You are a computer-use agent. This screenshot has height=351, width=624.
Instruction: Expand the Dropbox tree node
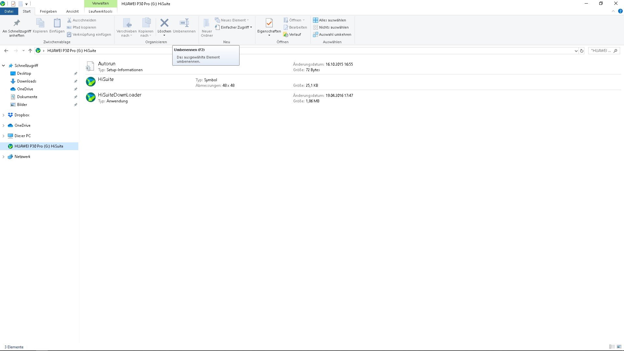point(4,115)
